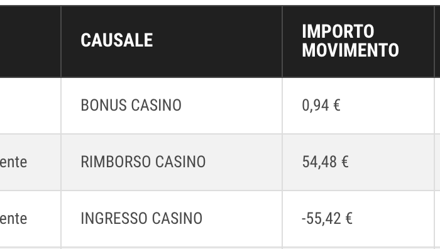Click truncated 'ente' text in INGRESSO row
The height and width of the screenshot is (249, 440).
pyautogui.click(x=13, y=219)
